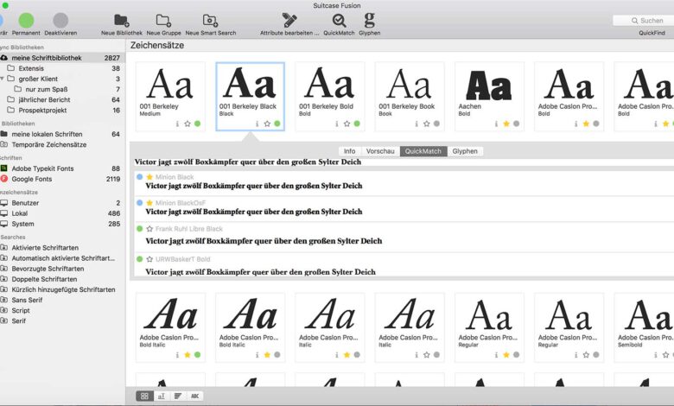Viewport: 674px width, 406px height.
Task: Open the Info tab
Action: click(350, 151)
